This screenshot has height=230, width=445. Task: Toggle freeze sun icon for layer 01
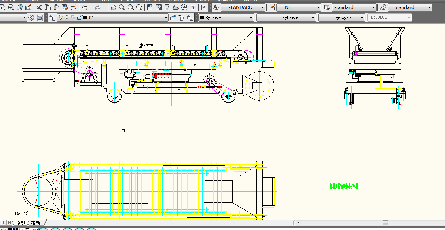67,17
